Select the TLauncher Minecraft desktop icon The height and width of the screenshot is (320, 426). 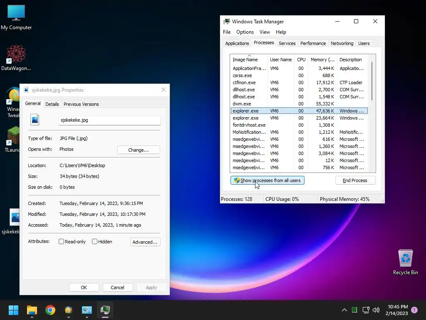click(x=13, y=139)
